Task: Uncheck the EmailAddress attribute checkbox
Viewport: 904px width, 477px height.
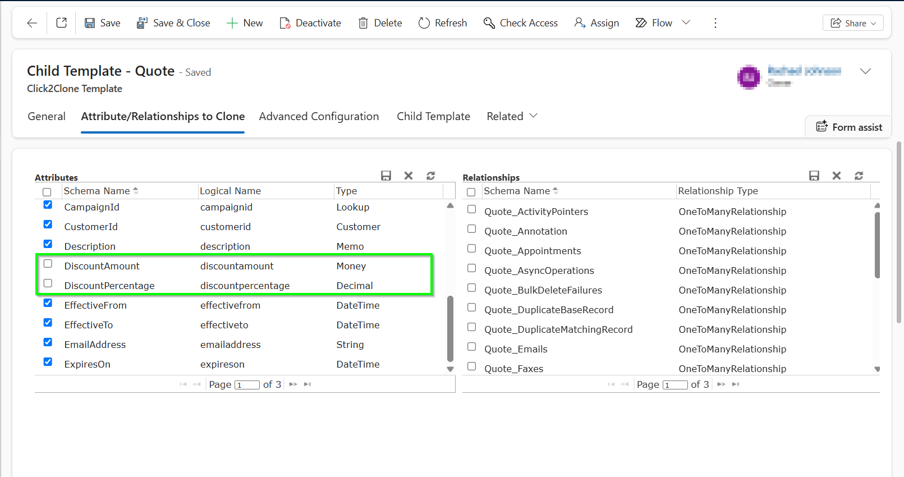Action: 48,342
